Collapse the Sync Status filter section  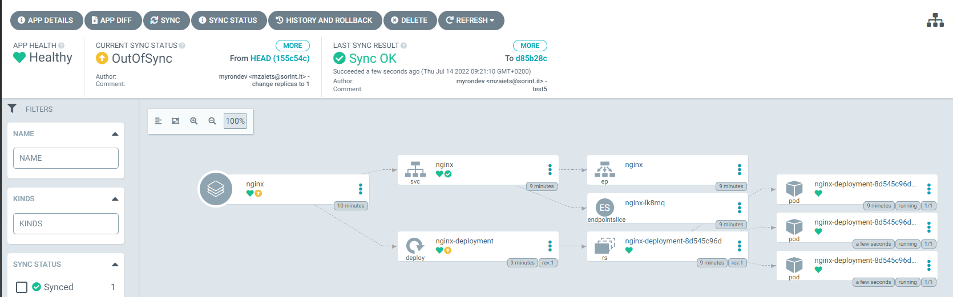pos(115,265)
